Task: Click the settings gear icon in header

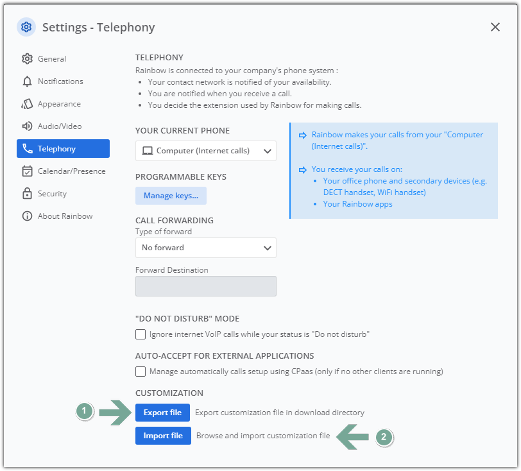Action: click(26, 27)
